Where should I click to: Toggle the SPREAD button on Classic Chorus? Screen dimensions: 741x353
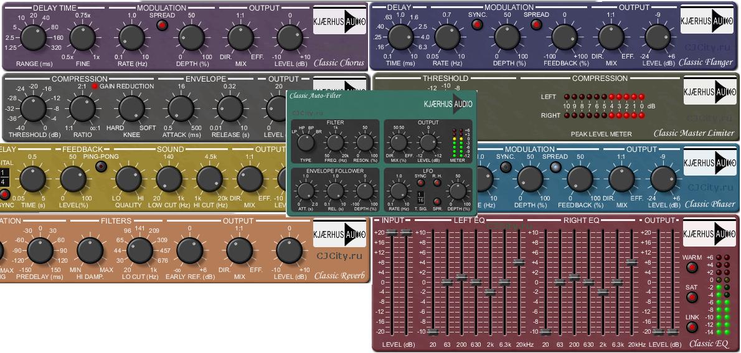163,25
